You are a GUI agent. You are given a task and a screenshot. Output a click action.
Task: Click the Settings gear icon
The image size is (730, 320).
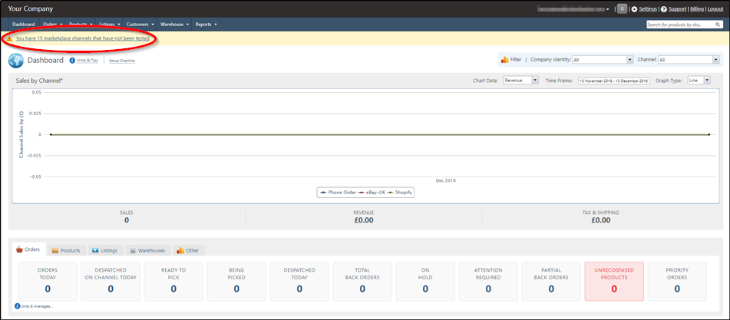[634, 9]
